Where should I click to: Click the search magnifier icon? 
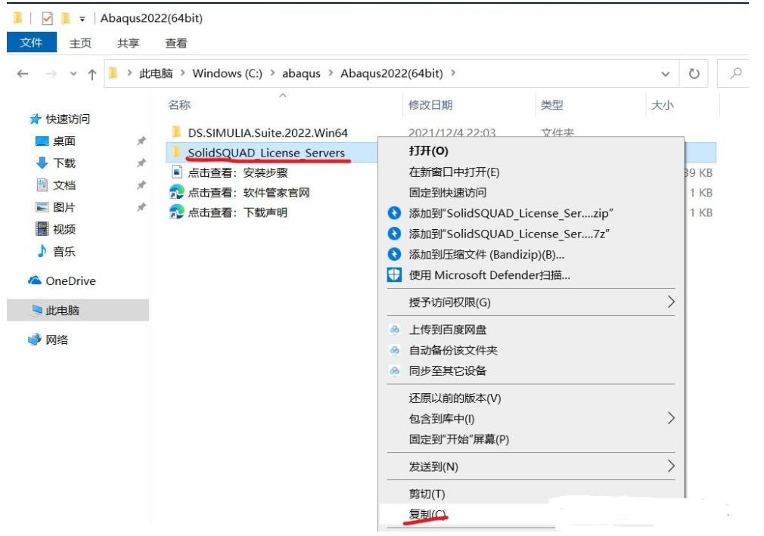(x=736, y=73)
